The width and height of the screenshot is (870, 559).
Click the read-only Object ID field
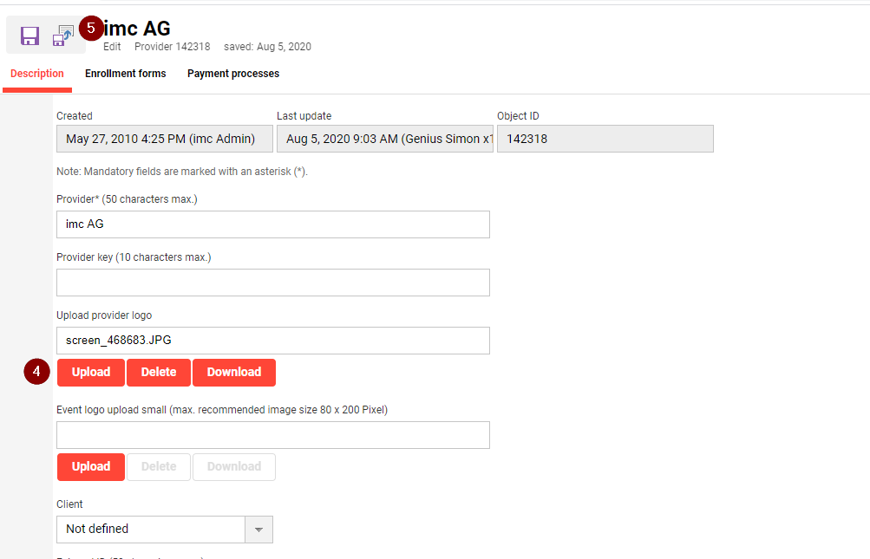coord(605,139)
